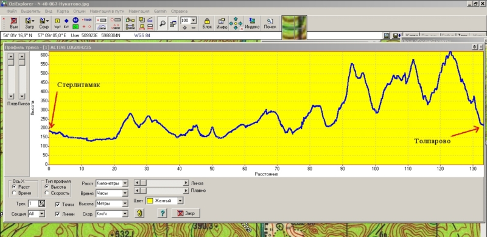The width and height of the screenshot is (487, 237).
Task: Select the Evt event tool
Action: tap(66, 23)
